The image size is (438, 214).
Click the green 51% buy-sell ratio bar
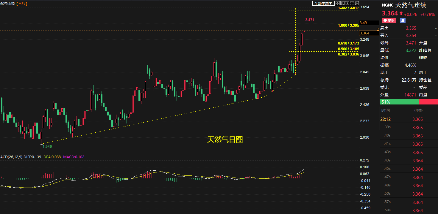(399, 102)
